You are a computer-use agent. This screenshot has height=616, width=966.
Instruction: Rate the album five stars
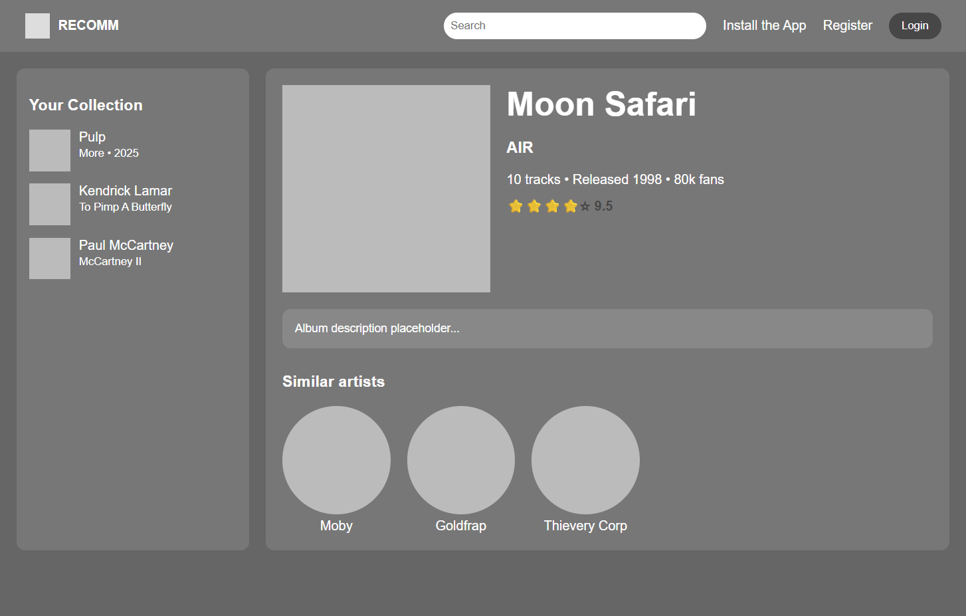pos(585,207)
